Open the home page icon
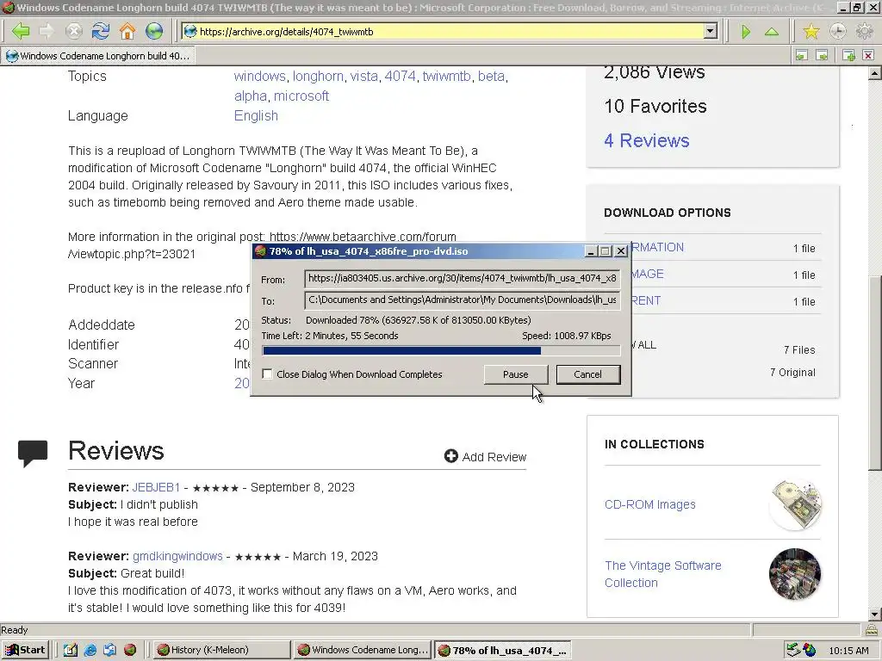 tap(127, 32)
